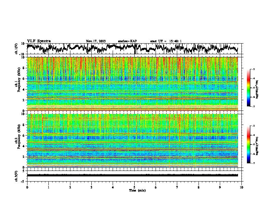Click the "station=KAP" header label

pos(127,41)
